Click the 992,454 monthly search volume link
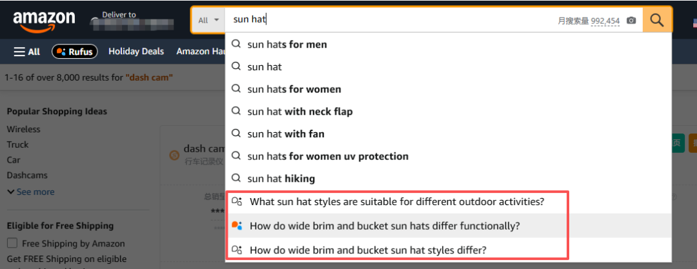 click(605, 21)
